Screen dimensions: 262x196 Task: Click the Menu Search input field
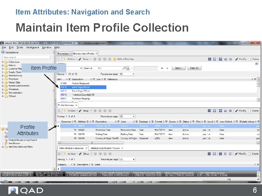click(x=27, y=57)
